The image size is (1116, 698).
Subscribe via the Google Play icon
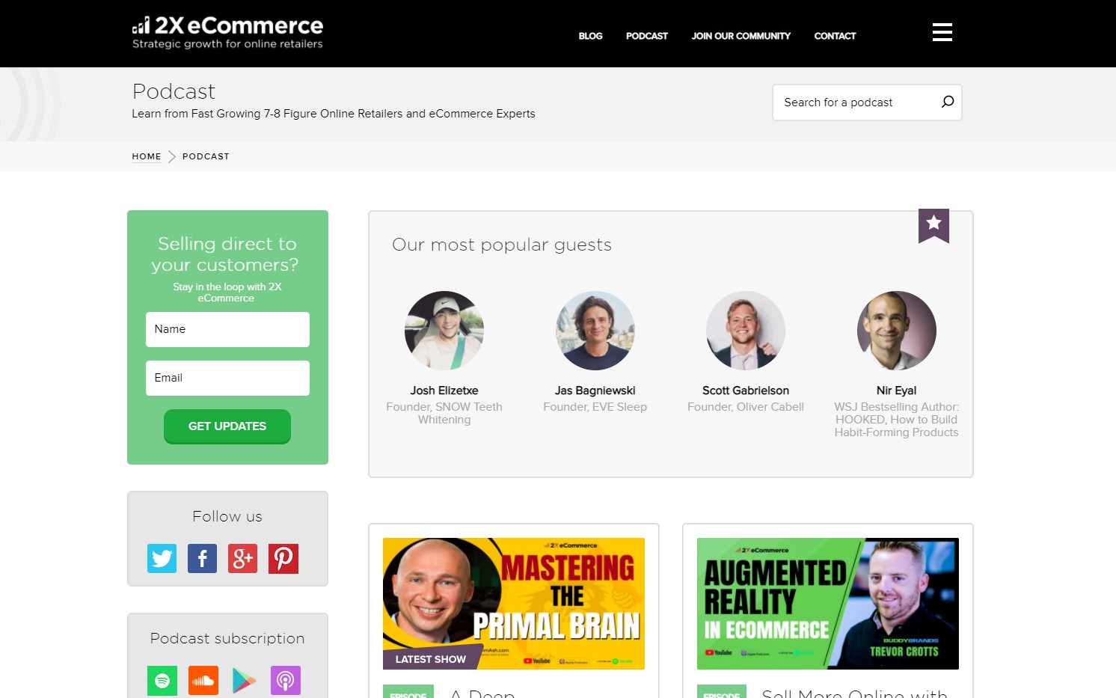[x=244, y=680]
